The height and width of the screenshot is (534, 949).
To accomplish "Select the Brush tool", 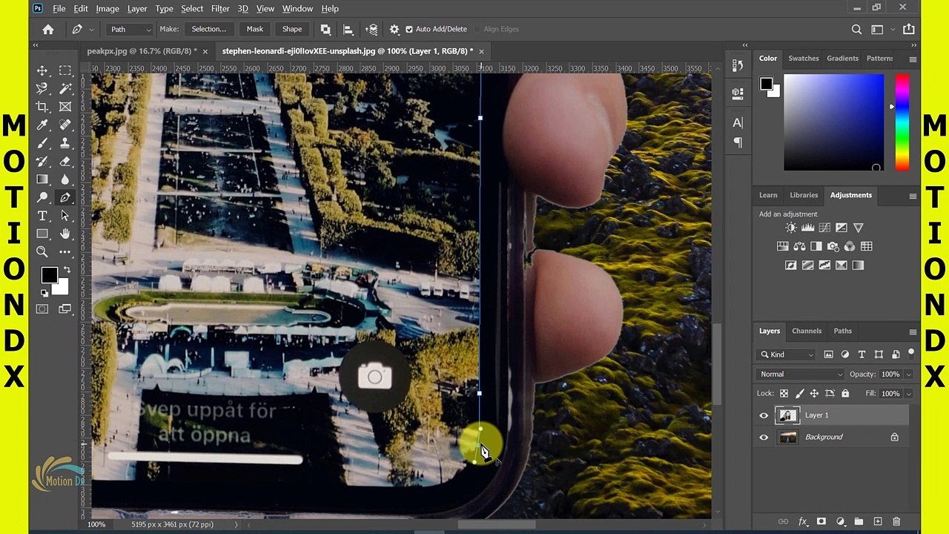I will click(x=42, y=143).
